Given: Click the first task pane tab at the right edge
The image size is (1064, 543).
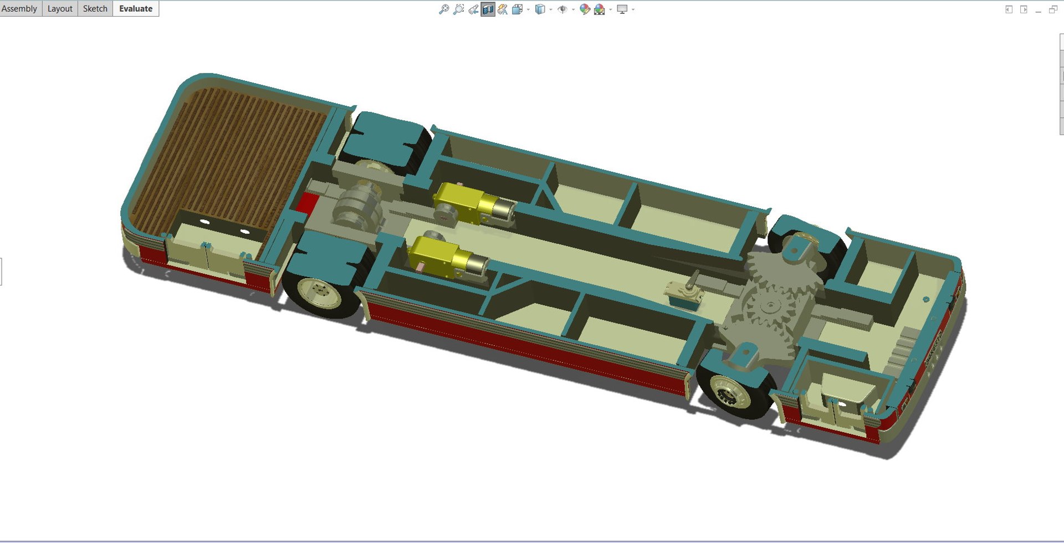Looking at the screenshot, I should tap(1061, 42).
